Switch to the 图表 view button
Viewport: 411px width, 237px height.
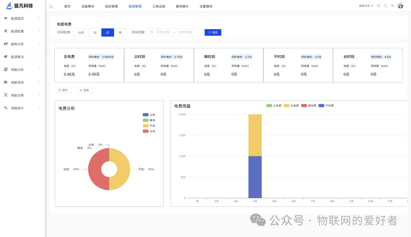[84, 90]
